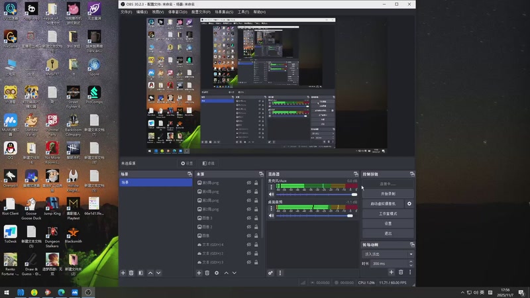Pop out the 混音器 mixer dock
530x298 pixels.
pos(356,174)
